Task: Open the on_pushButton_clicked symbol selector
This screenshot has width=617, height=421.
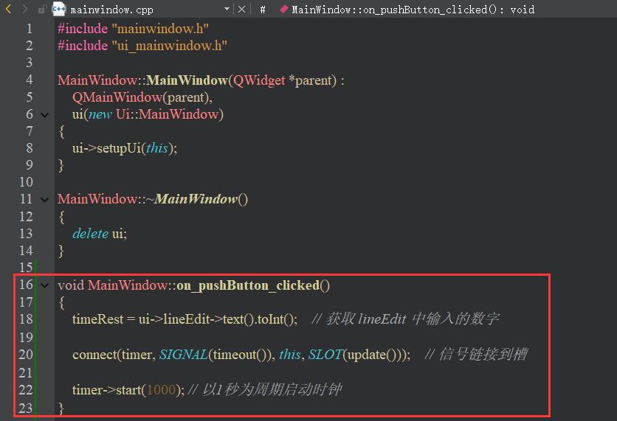Action: pos(413,10)
